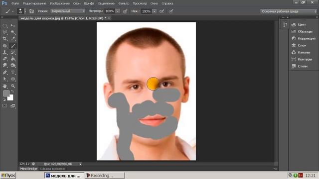This screenshot has width=319, height=179.
Task: Select the History Brush tool
Action: pos(13,52)
